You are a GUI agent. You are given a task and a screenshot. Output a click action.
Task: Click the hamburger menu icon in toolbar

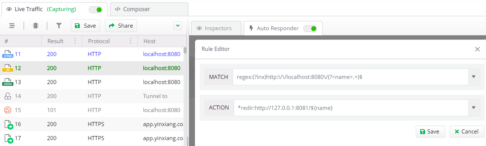[12, 26]
